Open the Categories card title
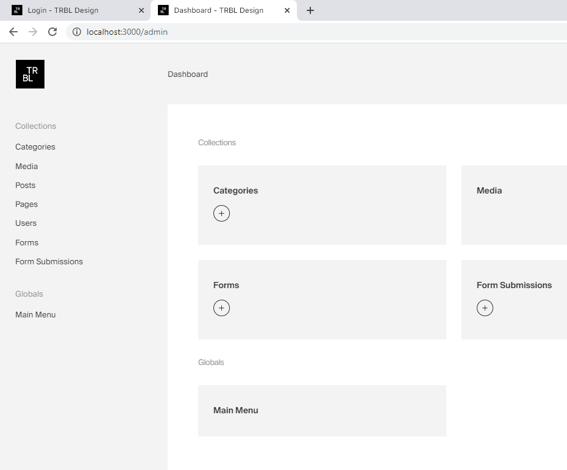This screenshot has height=470, width=567. [235, 190]
